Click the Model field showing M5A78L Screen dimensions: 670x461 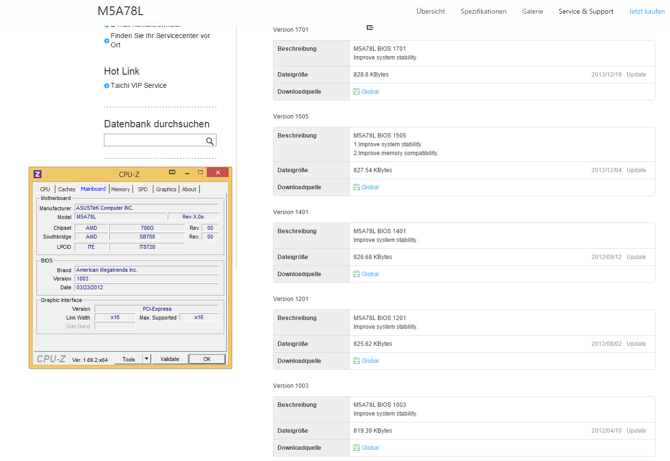tap(120, 217)
